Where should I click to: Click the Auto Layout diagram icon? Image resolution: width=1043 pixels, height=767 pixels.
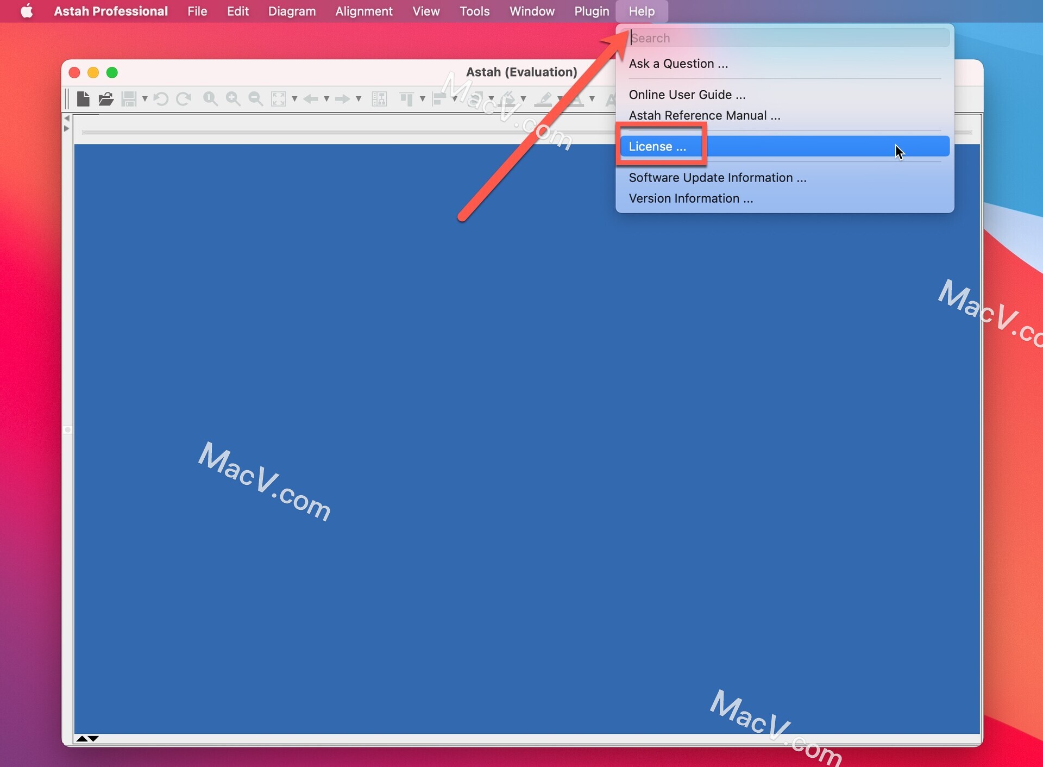point(379,99)
